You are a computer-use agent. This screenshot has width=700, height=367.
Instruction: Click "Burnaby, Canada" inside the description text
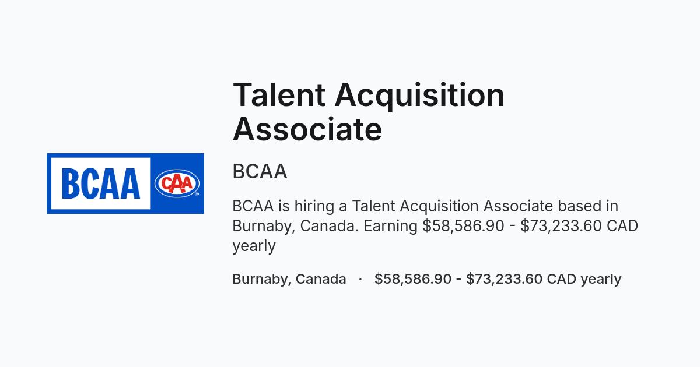(296, 226)
